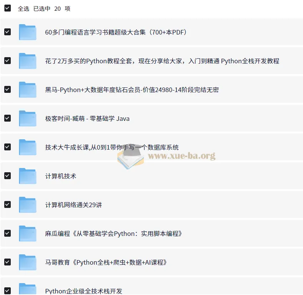Deselect checkbox for Python企业级全技术栈开发

pos(7,290)
